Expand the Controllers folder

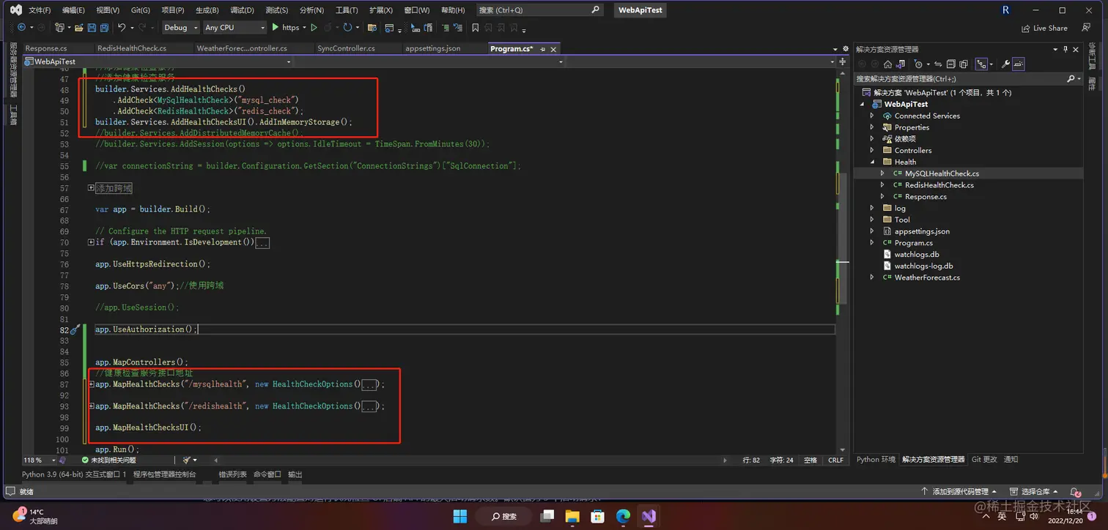[x=872, y=150]
